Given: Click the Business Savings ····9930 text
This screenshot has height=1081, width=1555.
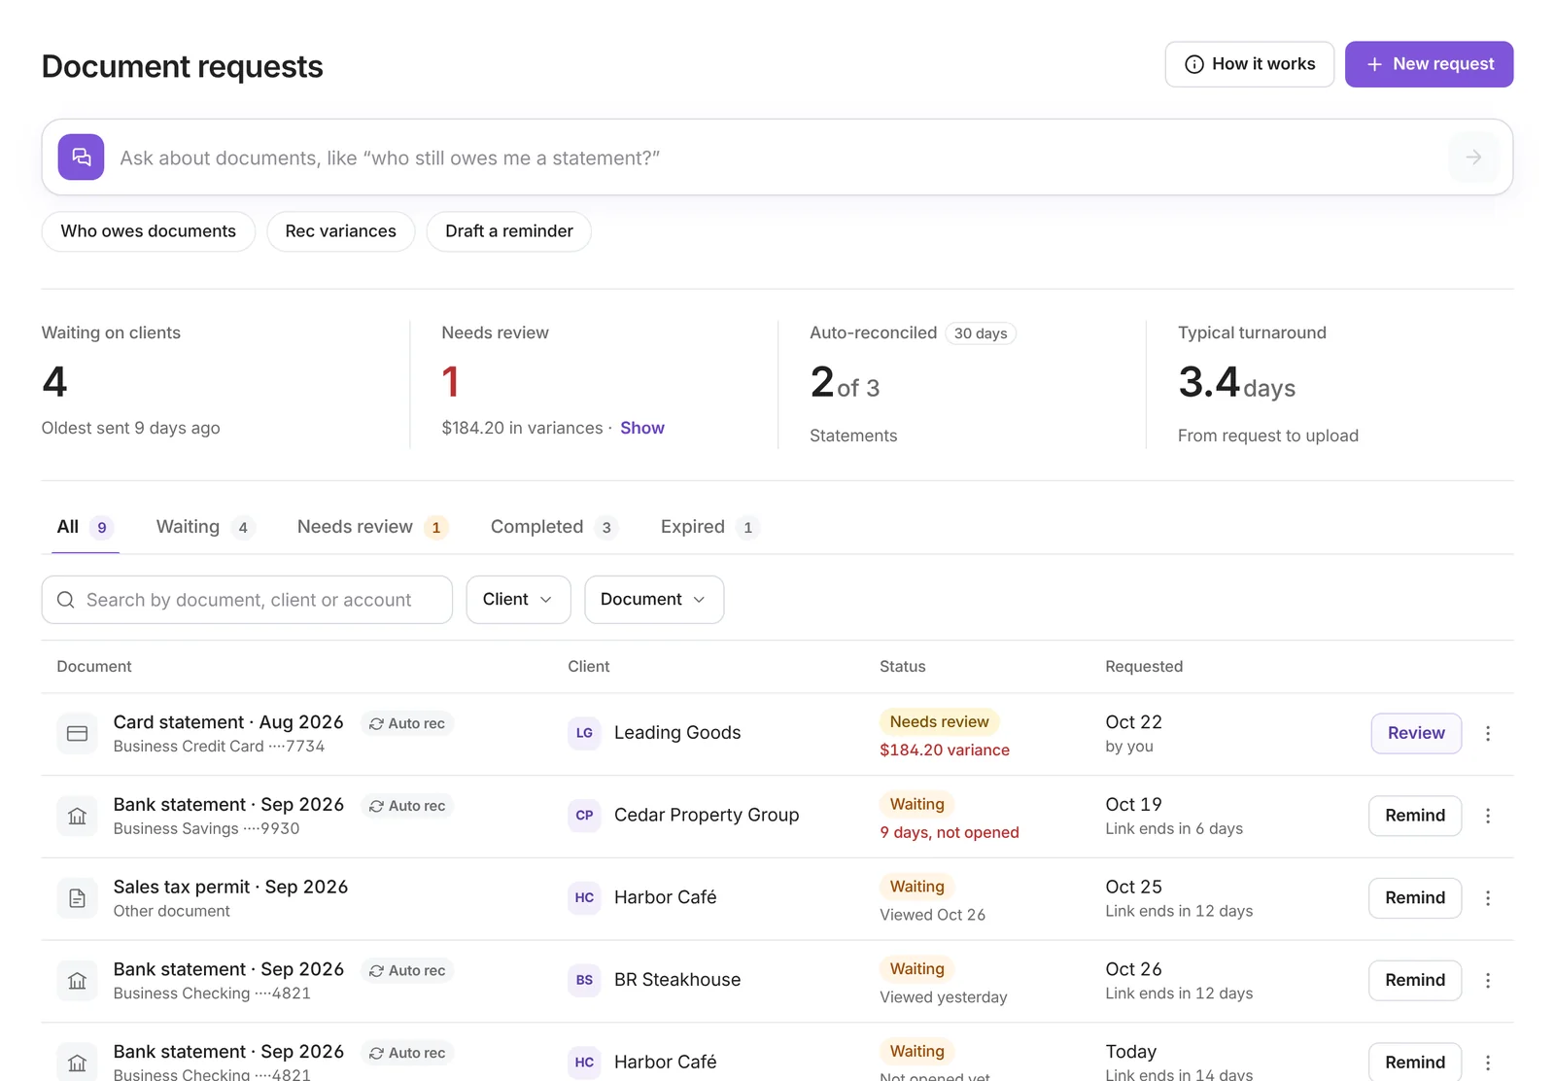Looking at the screenshot, I should click(x=206, y=829).
